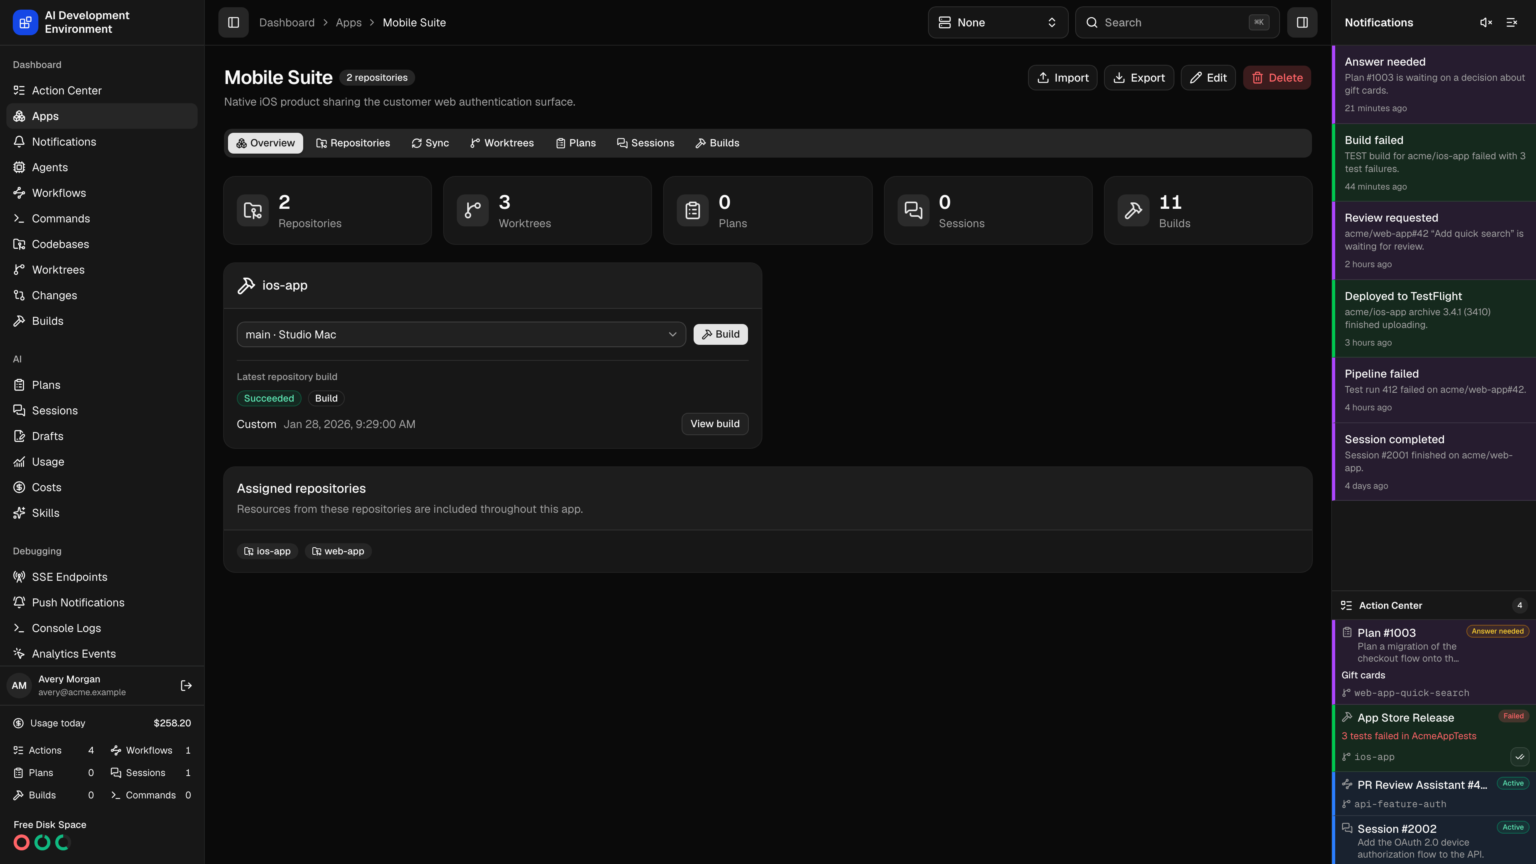This screenshot has height=864, width=1536.
Task: Open Changes in the sidebar
Action: [x=102, y=296]
